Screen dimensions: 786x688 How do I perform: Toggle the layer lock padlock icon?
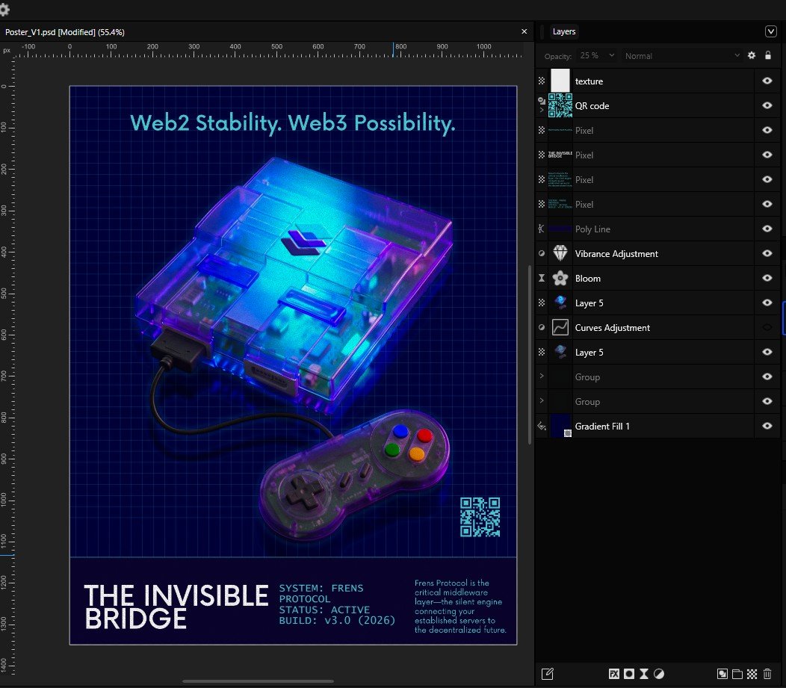click(767, 55)
